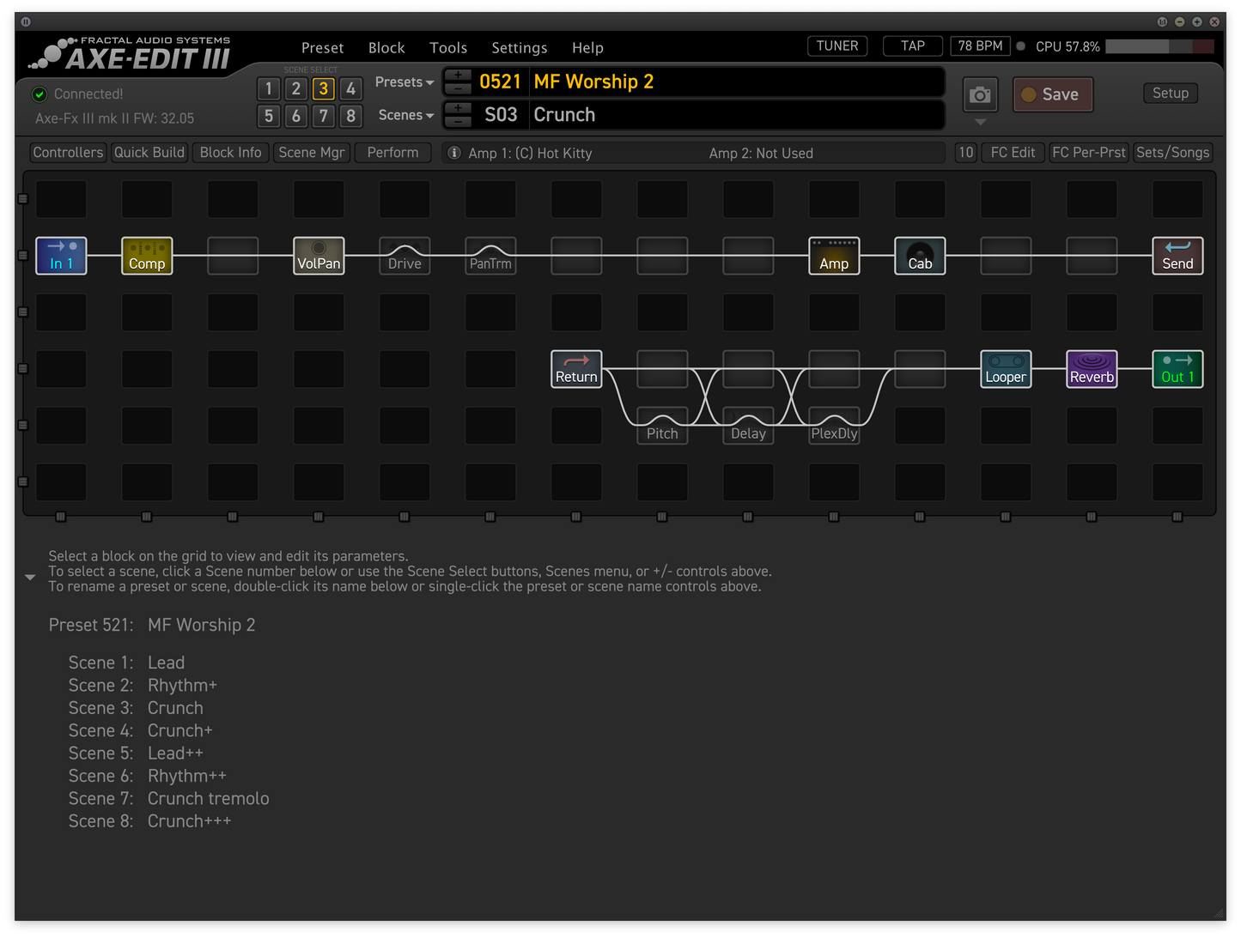Switch to scene 5
The image size is (1241, 938).
[x=269, y=116]
